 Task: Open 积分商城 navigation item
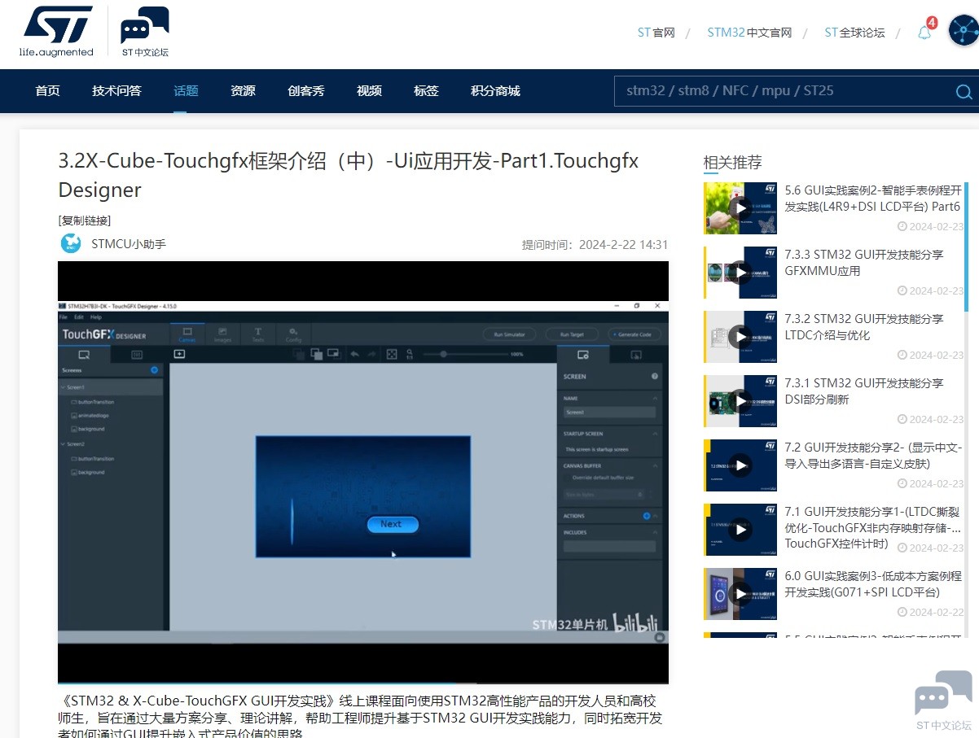(495, 90)
